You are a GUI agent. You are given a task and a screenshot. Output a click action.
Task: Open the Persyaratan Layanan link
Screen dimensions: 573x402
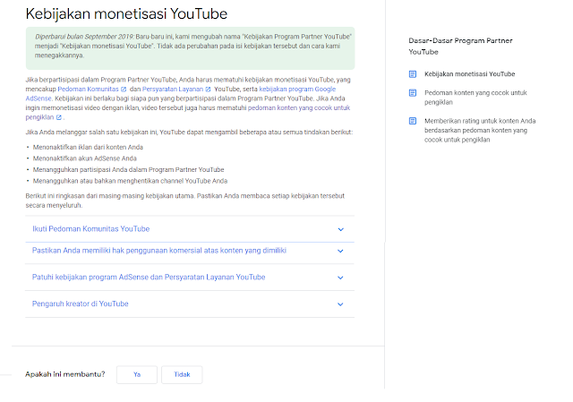(173, 90)
